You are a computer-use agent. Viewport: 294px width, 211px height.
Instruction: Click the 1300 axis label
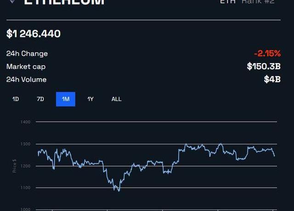[25, 144]
